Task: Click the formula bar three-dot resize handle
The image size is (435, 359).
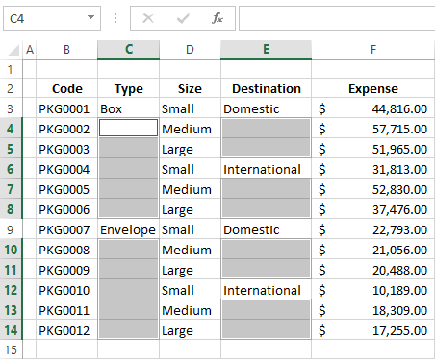Action: (x=115, y=18)
